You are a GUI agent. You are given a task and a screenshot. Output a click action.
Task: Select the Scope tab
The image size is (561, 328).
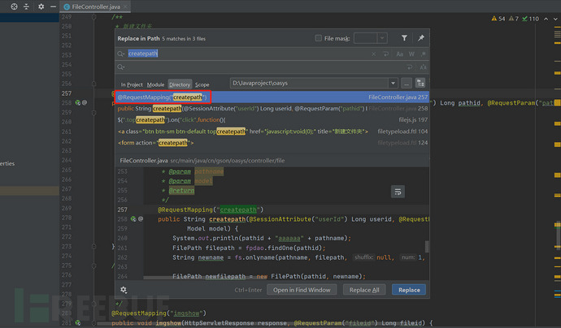click(202, 84)
